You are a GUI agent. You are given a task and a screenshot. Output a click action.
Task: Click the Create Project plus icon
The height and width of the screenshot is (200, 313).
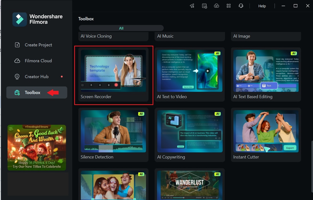(17, 45)
